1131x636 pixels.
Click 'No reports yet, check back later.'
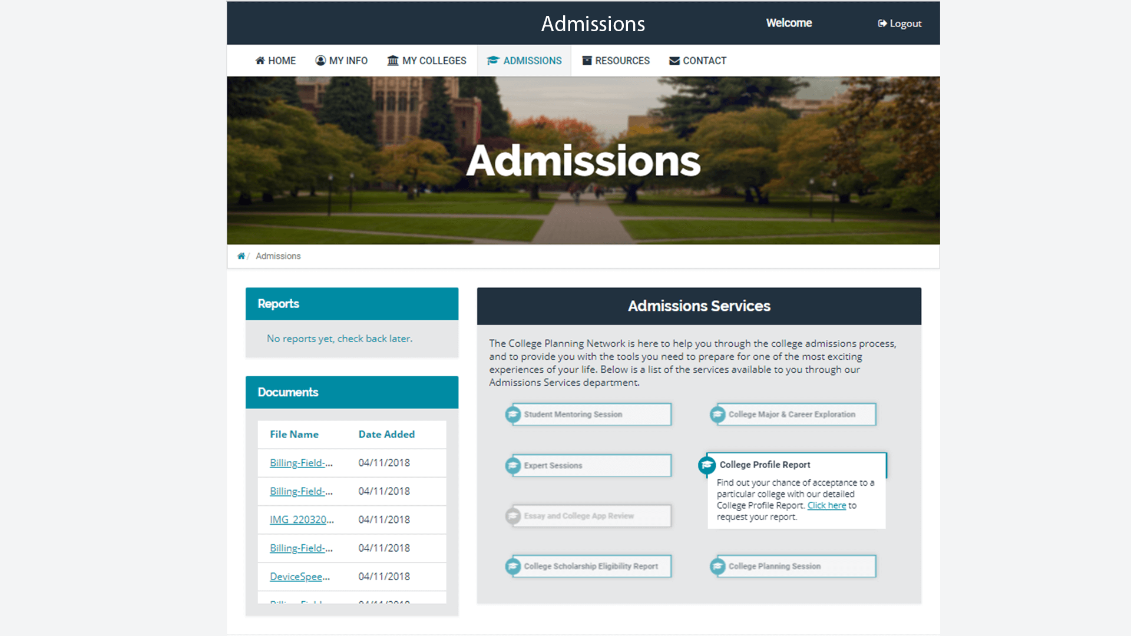coord(339,339)
